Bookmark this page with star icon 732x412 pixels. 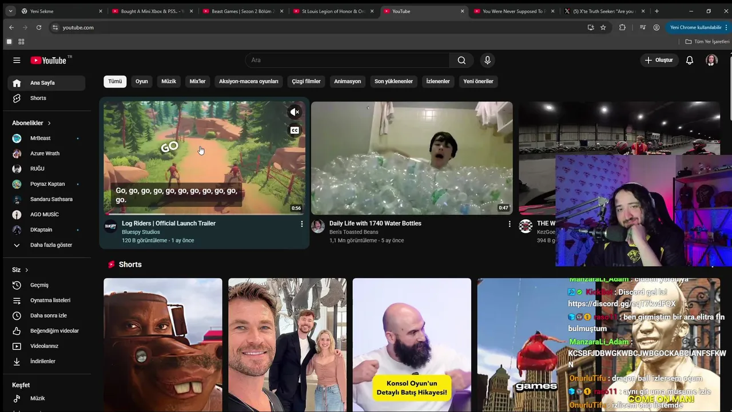point(603,27)
